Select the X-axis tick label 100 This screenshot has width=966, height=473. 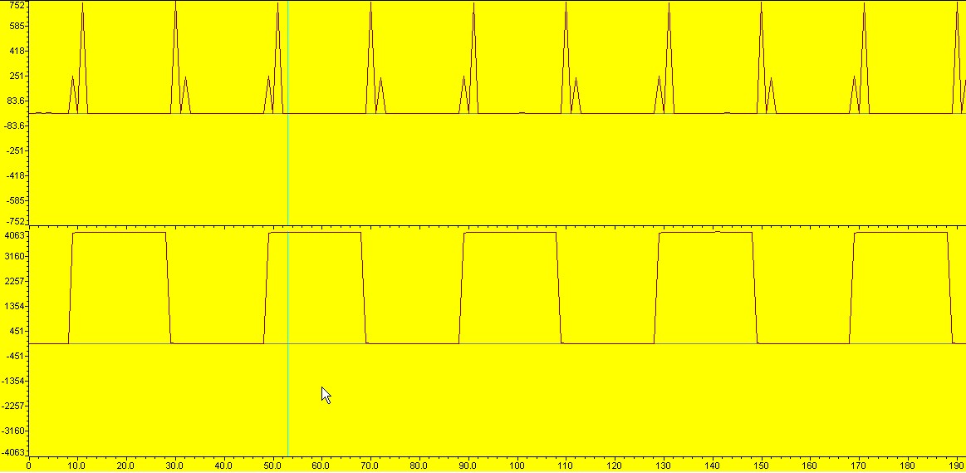517,466
